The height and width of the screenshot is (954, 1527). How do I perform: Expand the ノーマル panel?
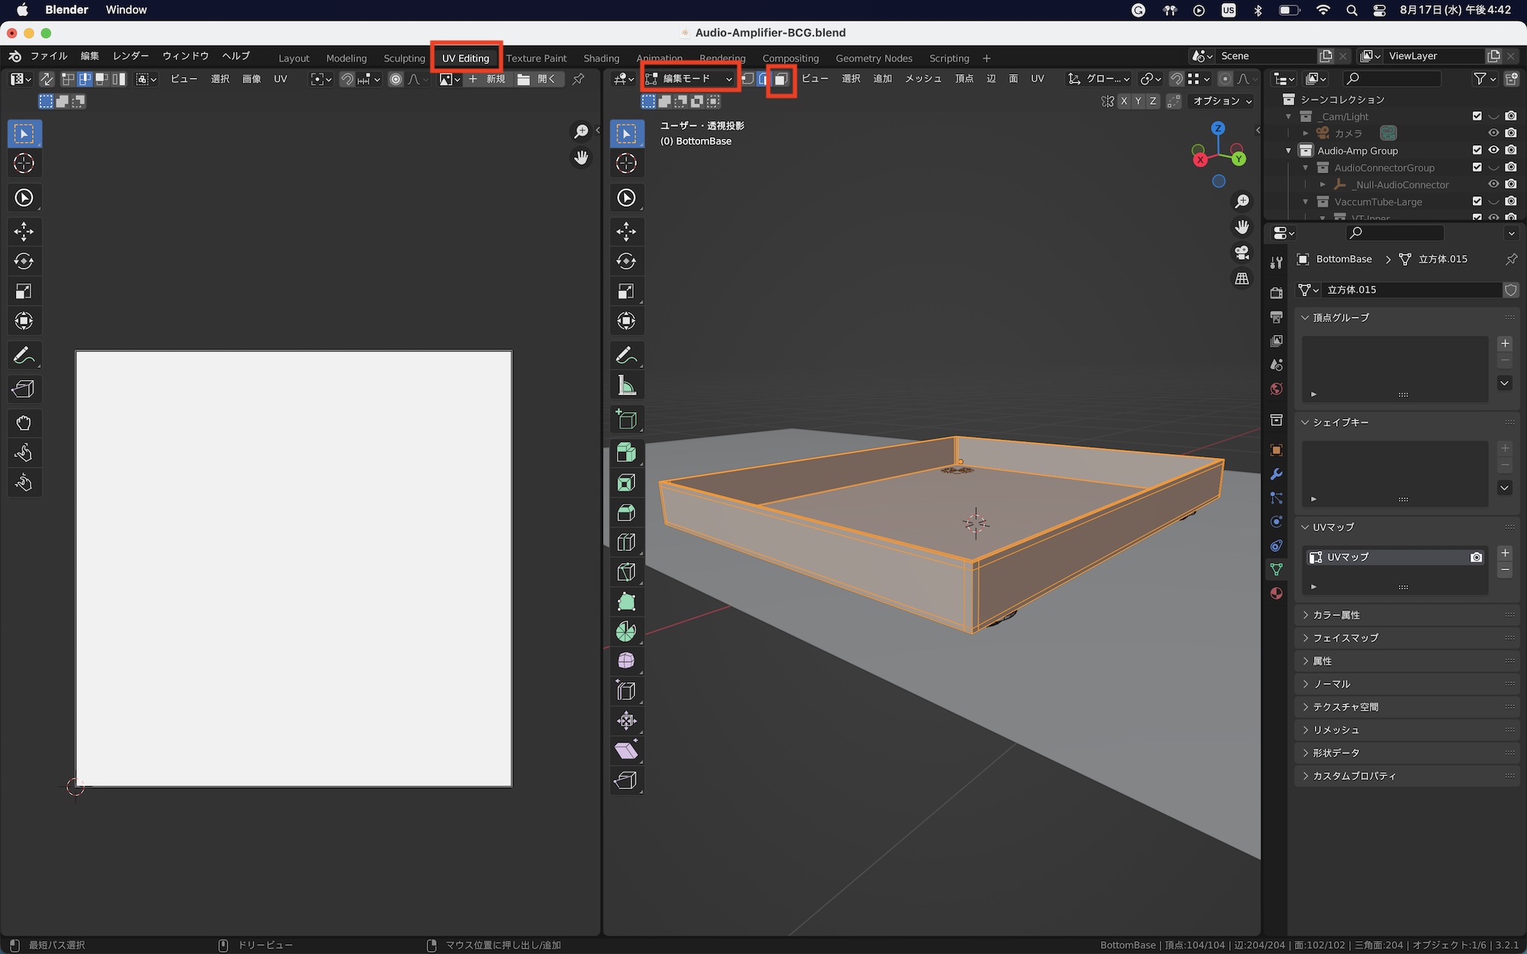point(1332,684)
